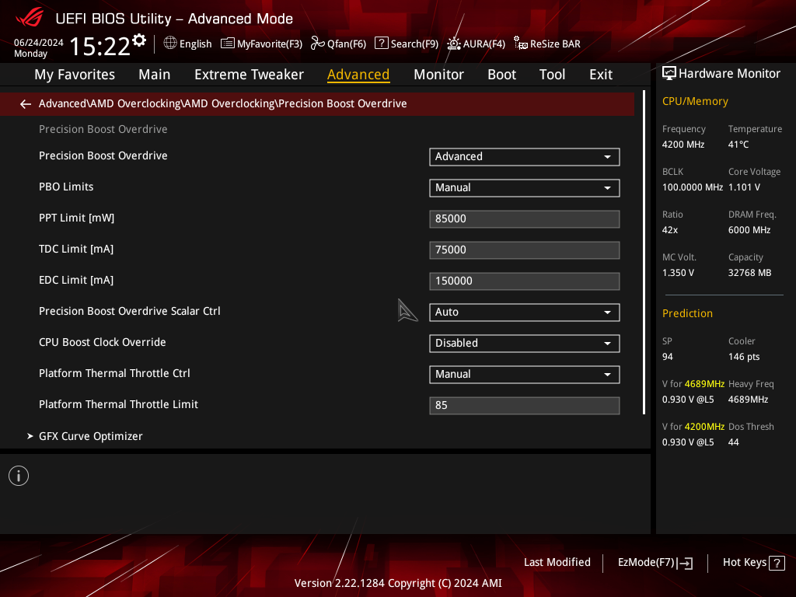Open CPU Boost Clock Override dropdown
796x597 pixels.
point(525,343)
